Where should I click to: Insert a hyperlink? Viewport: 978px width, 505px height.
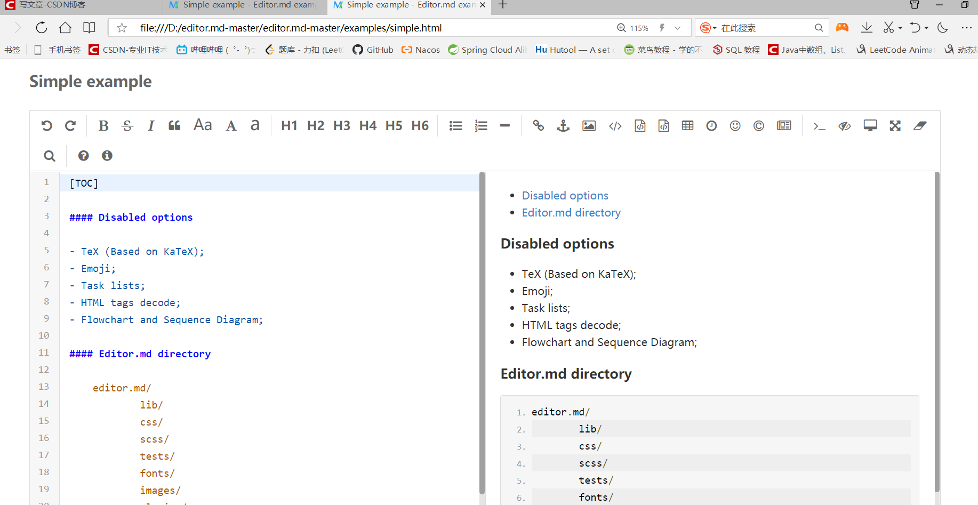(x=539, y=126)
